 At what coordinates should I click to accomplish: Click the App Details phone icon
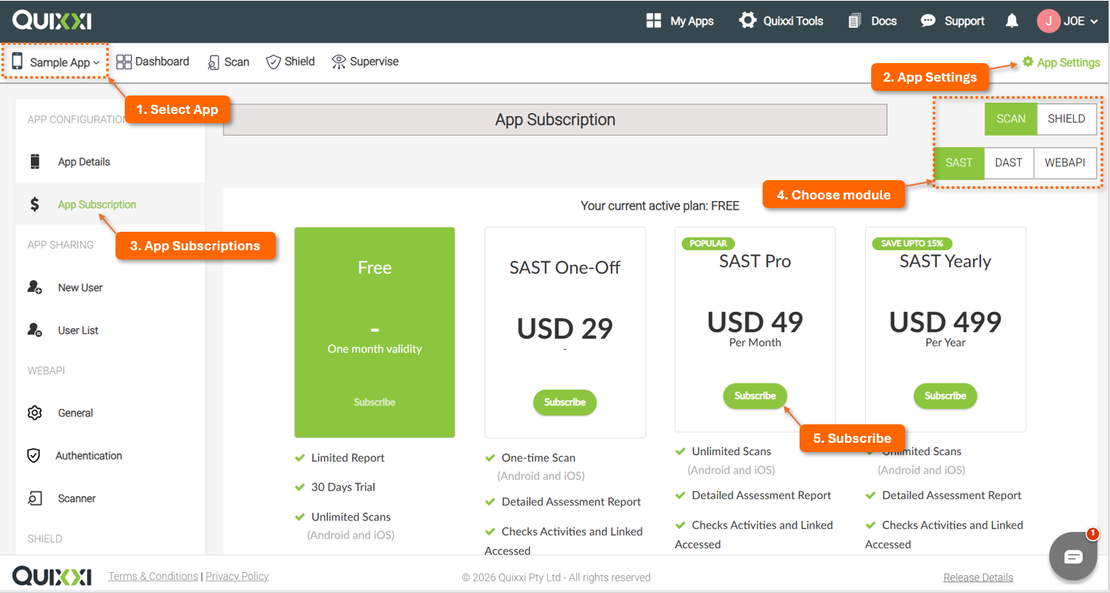(35, 162)
